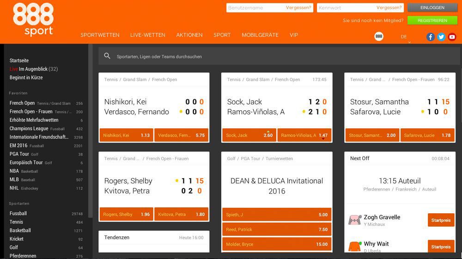Bet on Rogers, Shelby at 1.96
The height and width of the screenshot is (259, 462).
pos(127,214)
